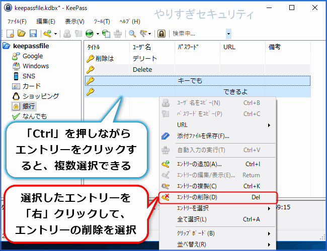Sort by the パスワード column header
The image size is (327, 251).
pyautogui.click(x=198, y=47)
